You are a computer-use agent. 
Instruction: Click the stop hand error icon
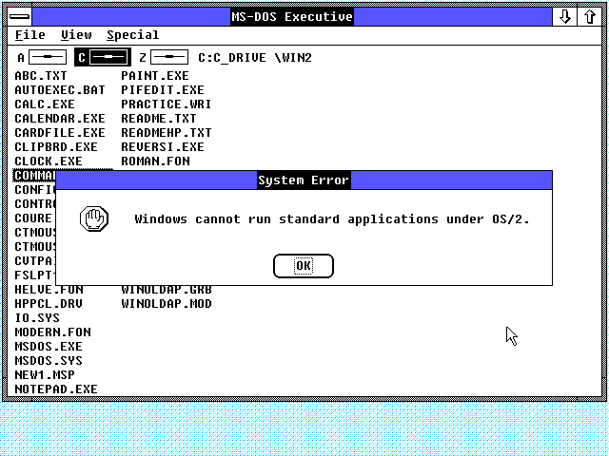point(94,218)
